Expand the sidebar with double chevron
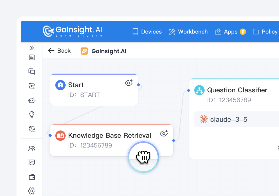Image resolution: width=279 pixels, height=196 pixels. pyautogui.click(x=32, y=48)
